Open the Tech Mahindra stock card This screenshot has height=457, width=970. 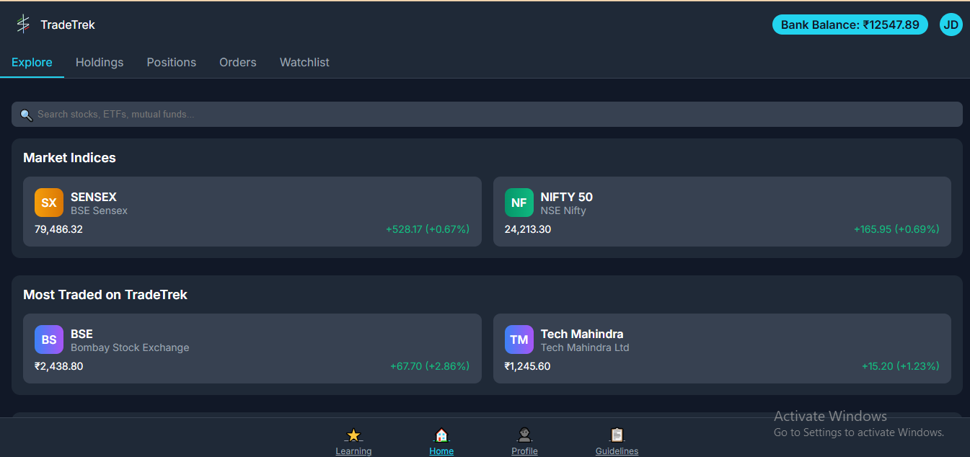coord(722,349)
